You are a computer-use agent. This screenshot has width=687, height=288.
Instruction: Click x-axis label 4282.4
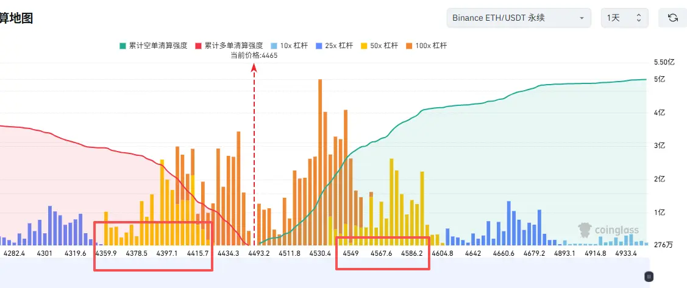15,253
